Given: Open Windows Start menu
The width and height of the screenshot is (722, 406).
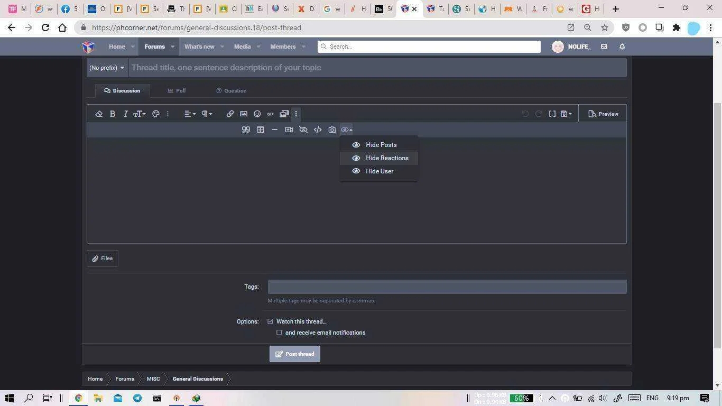Looking at the screenshot, I should click(x=10, y=398).
